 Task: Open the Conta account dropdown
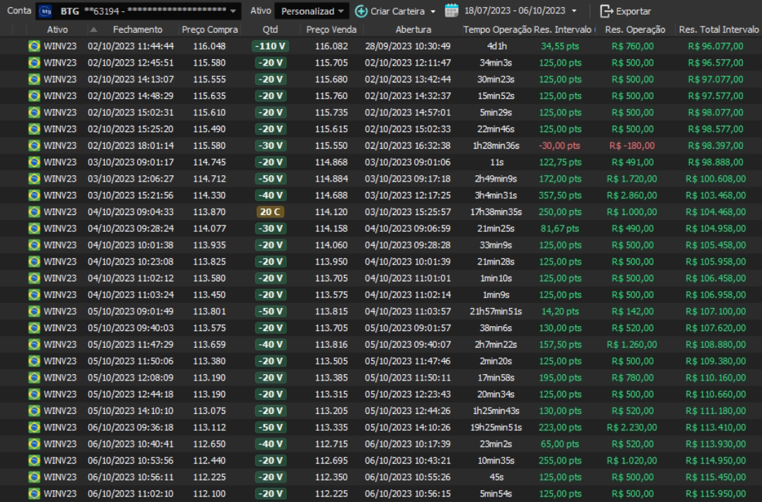[x=233, y=11]
